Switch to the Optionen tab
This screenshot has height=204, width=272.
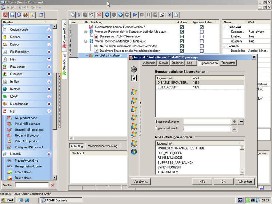[x=177, y=63]
